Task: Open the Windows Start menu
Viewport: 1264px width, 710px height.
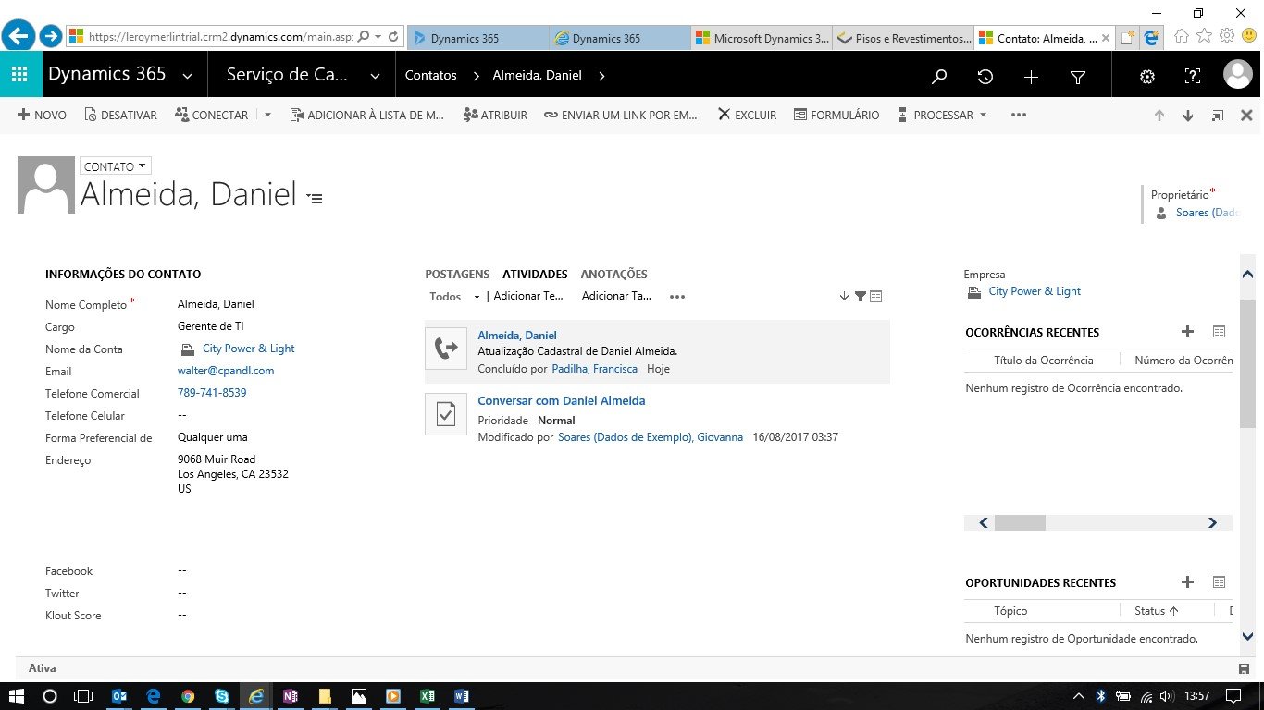Action: coord(17,696)
